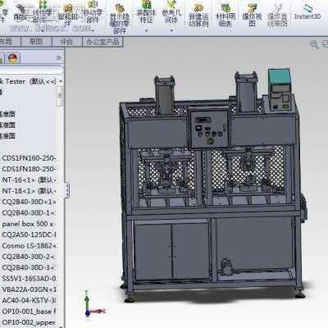Select AC40-04-KSTV component in tree

[x=29, y=300]
